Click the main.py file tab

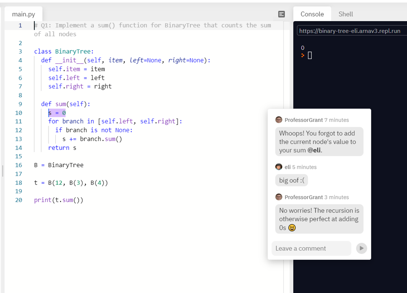(x=23, y=14)
